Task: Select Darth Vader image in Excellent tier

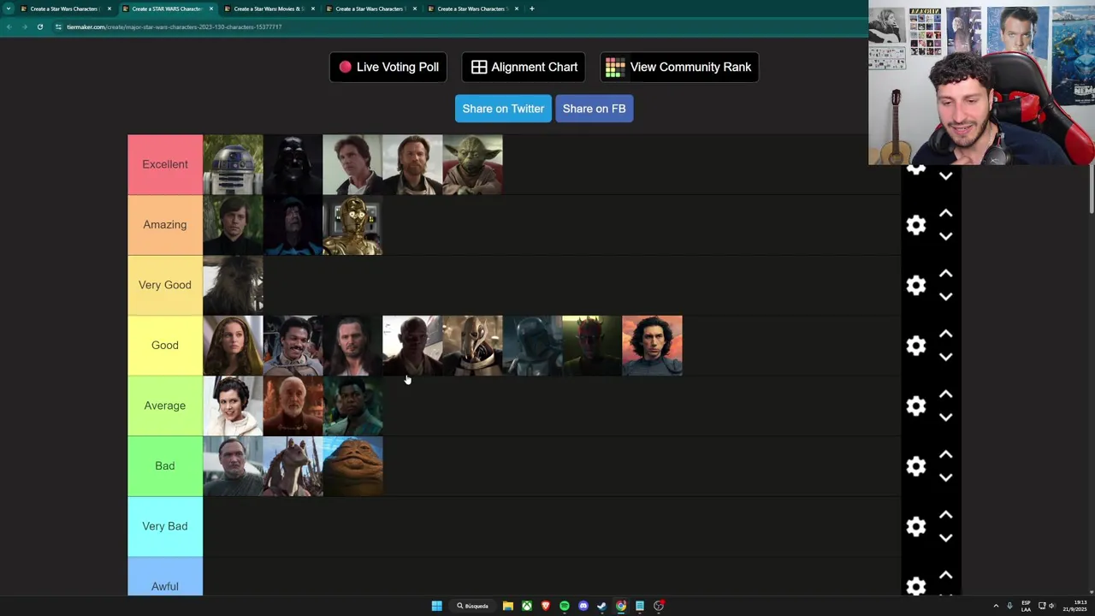Action: [293, 164]
